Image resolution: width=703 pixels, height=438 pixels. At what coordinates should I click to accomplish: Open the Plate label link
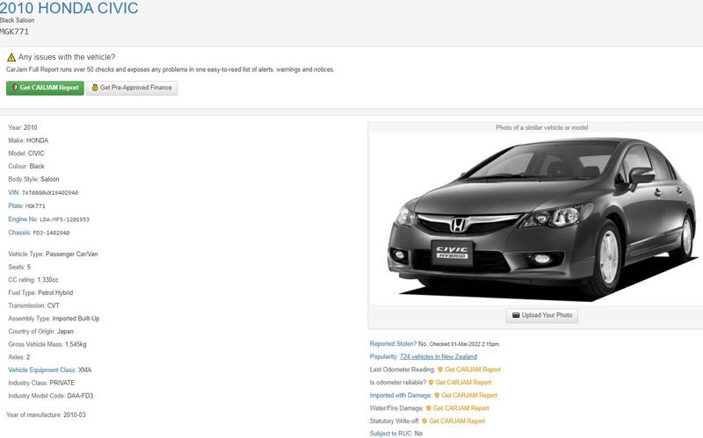click(x=15, y=205)
